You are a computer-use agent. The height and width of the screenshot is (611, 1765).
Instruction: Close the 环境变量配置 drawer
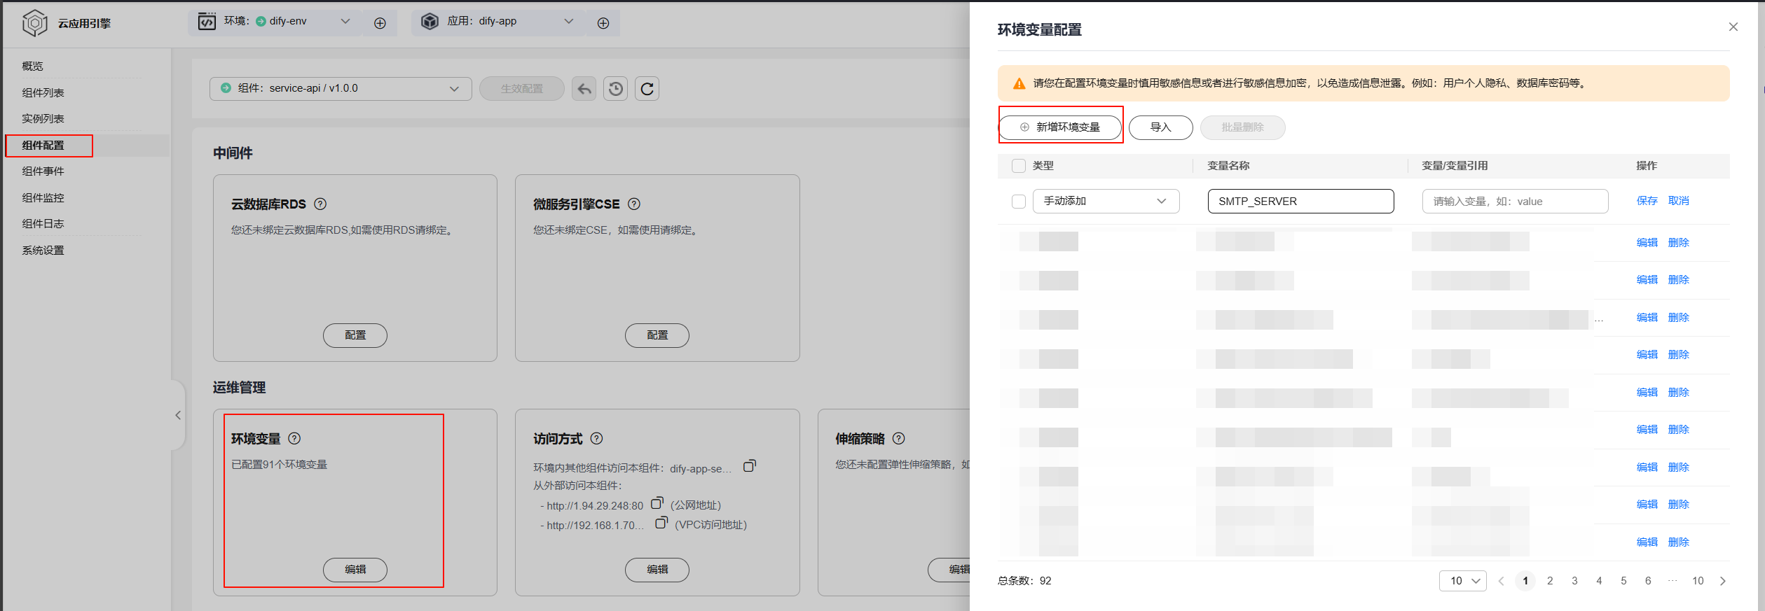click(1733, 27)
